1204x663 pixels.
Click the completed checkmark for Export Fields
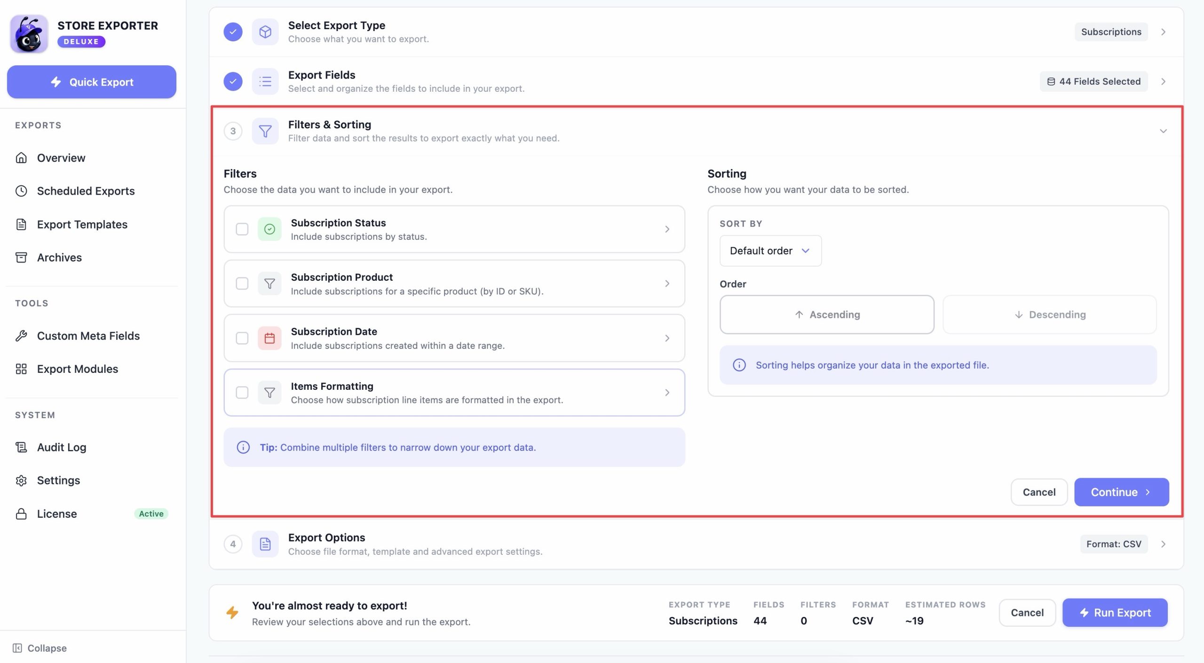point(233,81)
